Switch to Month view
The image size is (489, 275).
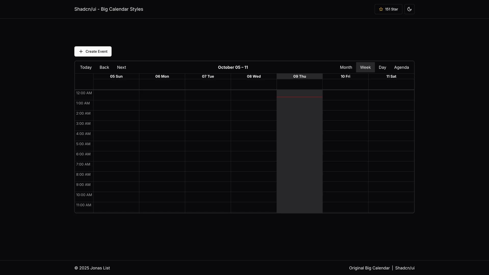click(346, 67)
